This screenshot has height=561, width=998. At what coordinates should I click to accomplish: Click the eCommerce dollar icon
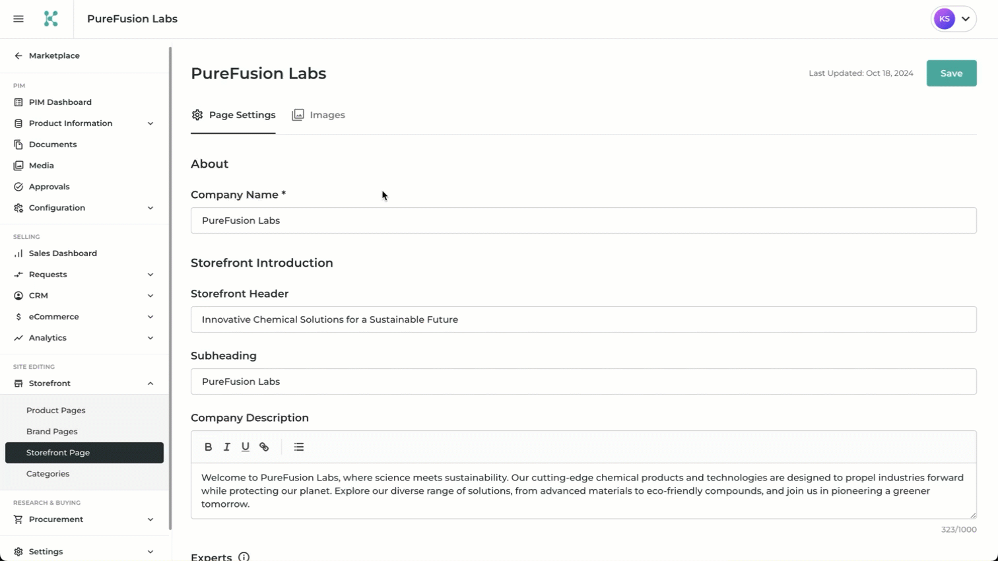tap(18, 317)
